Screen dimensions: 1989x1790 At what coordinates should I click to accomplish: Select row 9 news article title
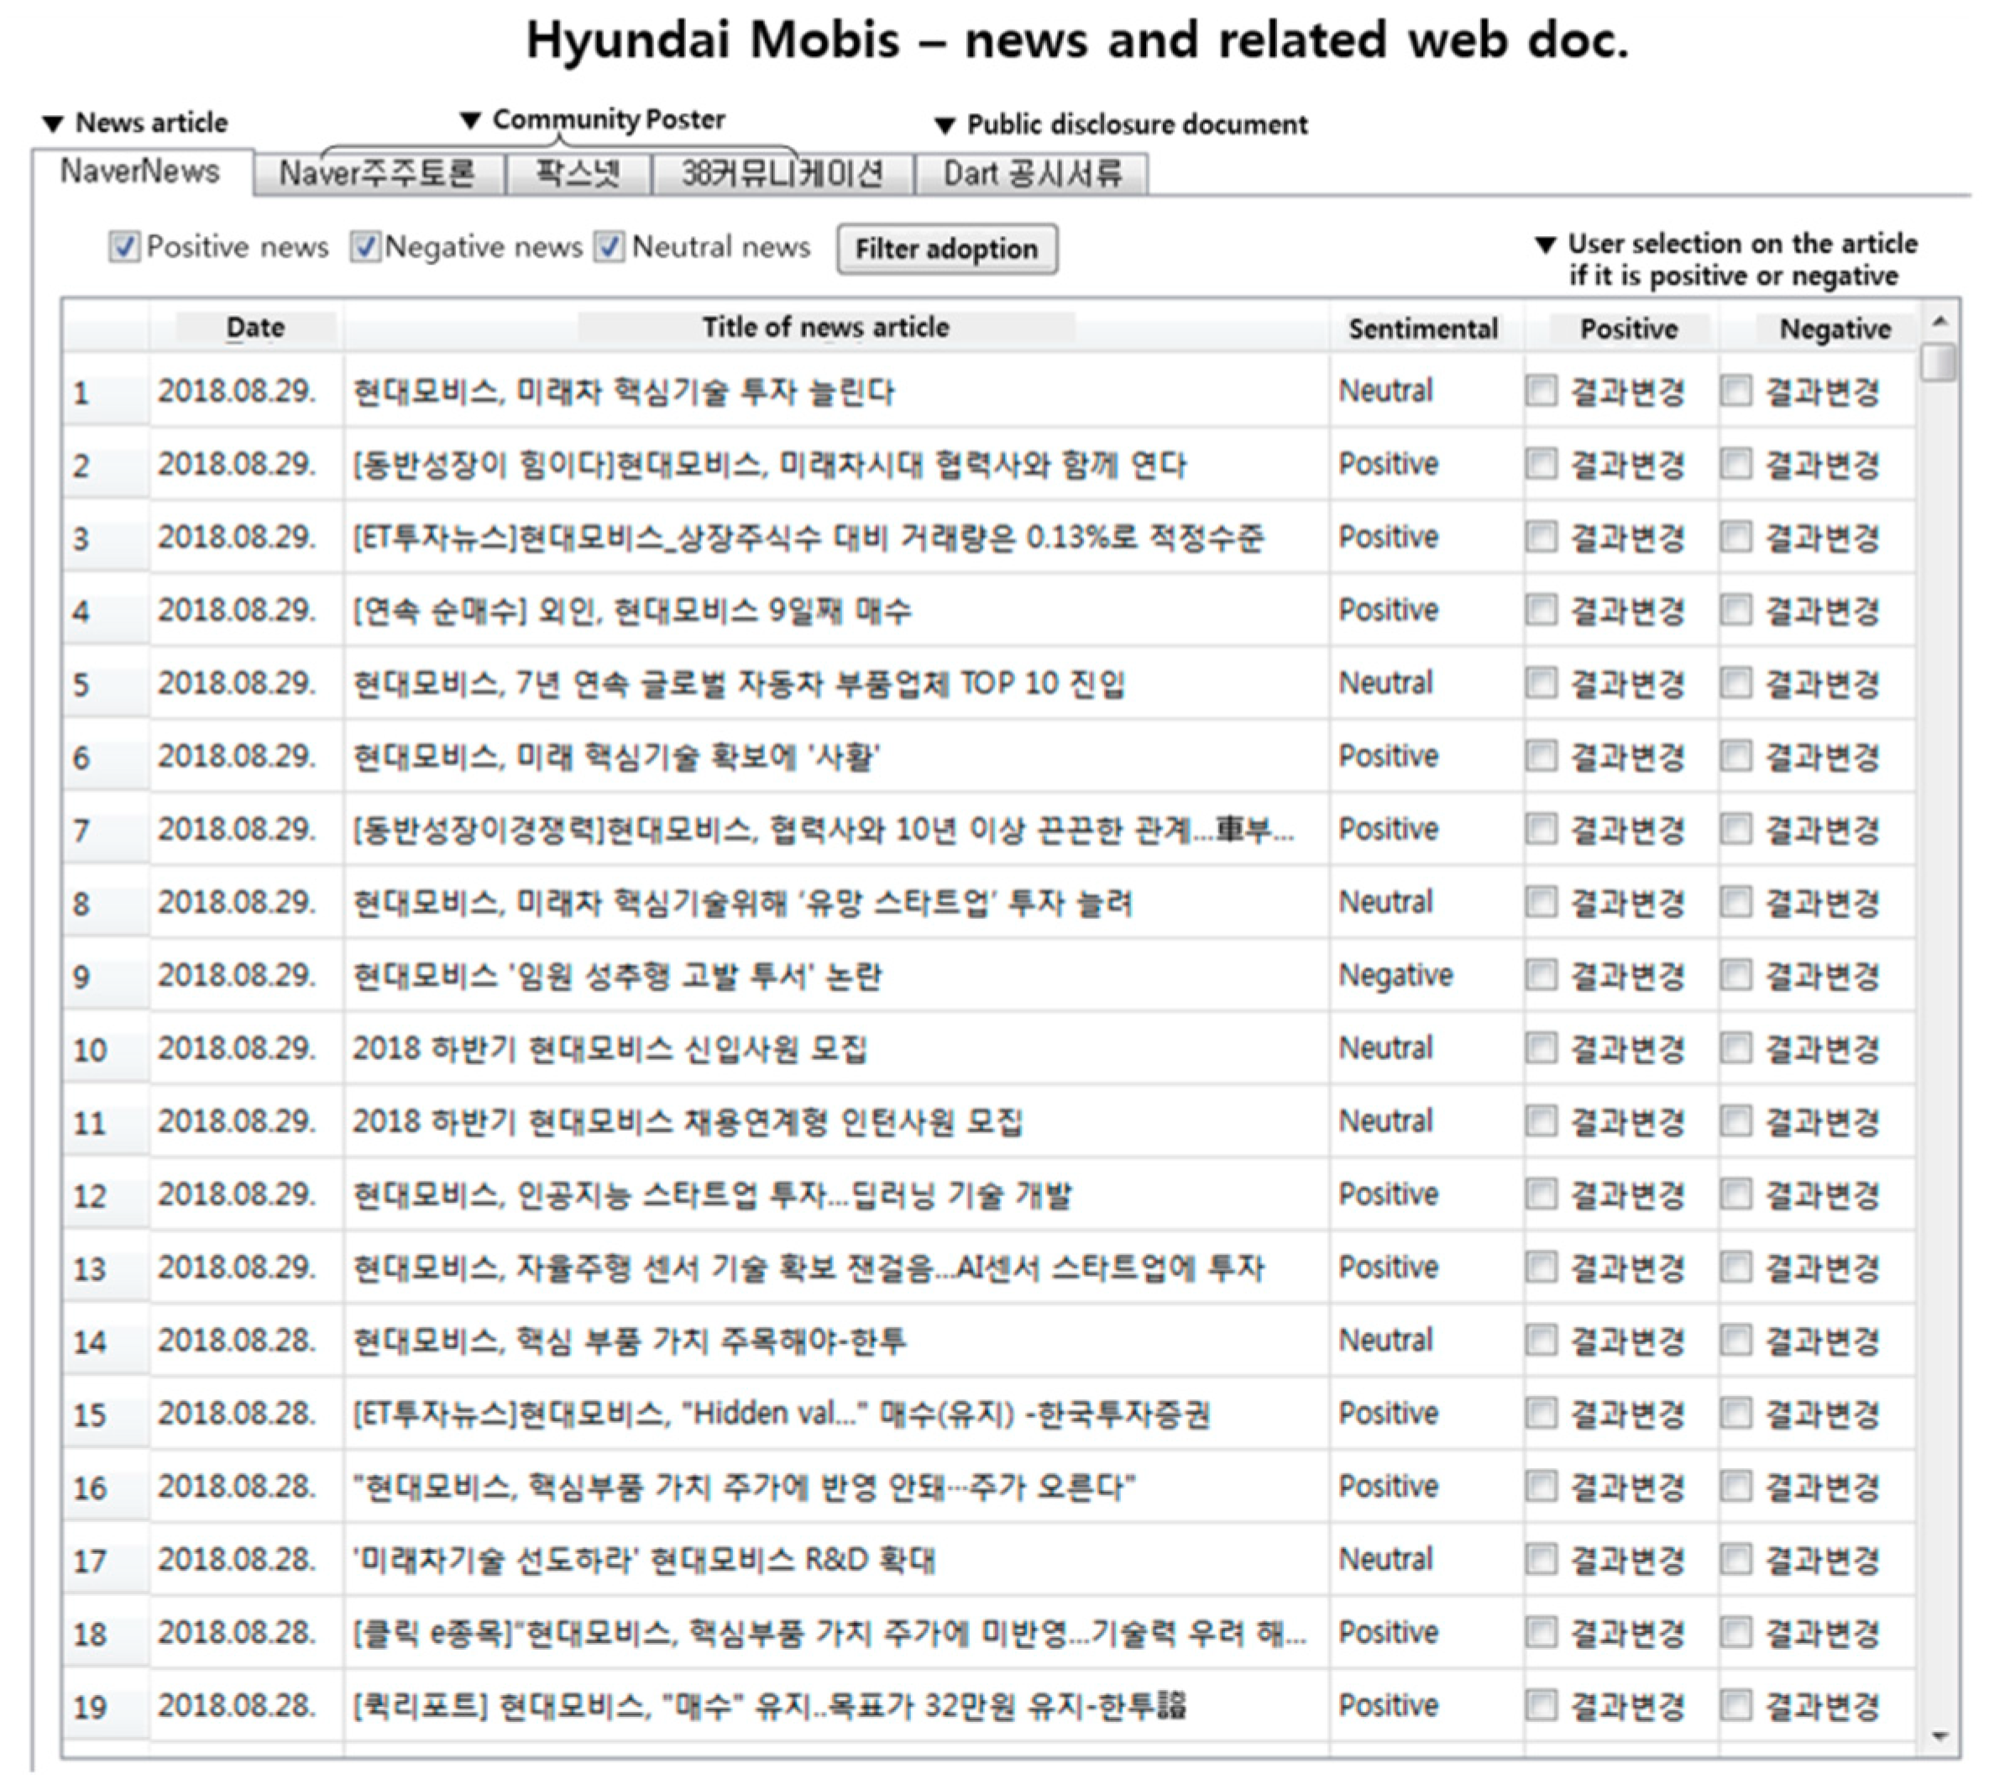(x=616, y=976)
